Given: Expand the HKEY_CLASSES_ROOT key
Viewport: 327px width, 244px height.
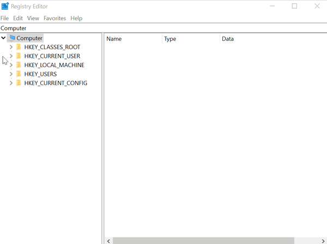Looking at the screenshot, I should coord(11,47).
